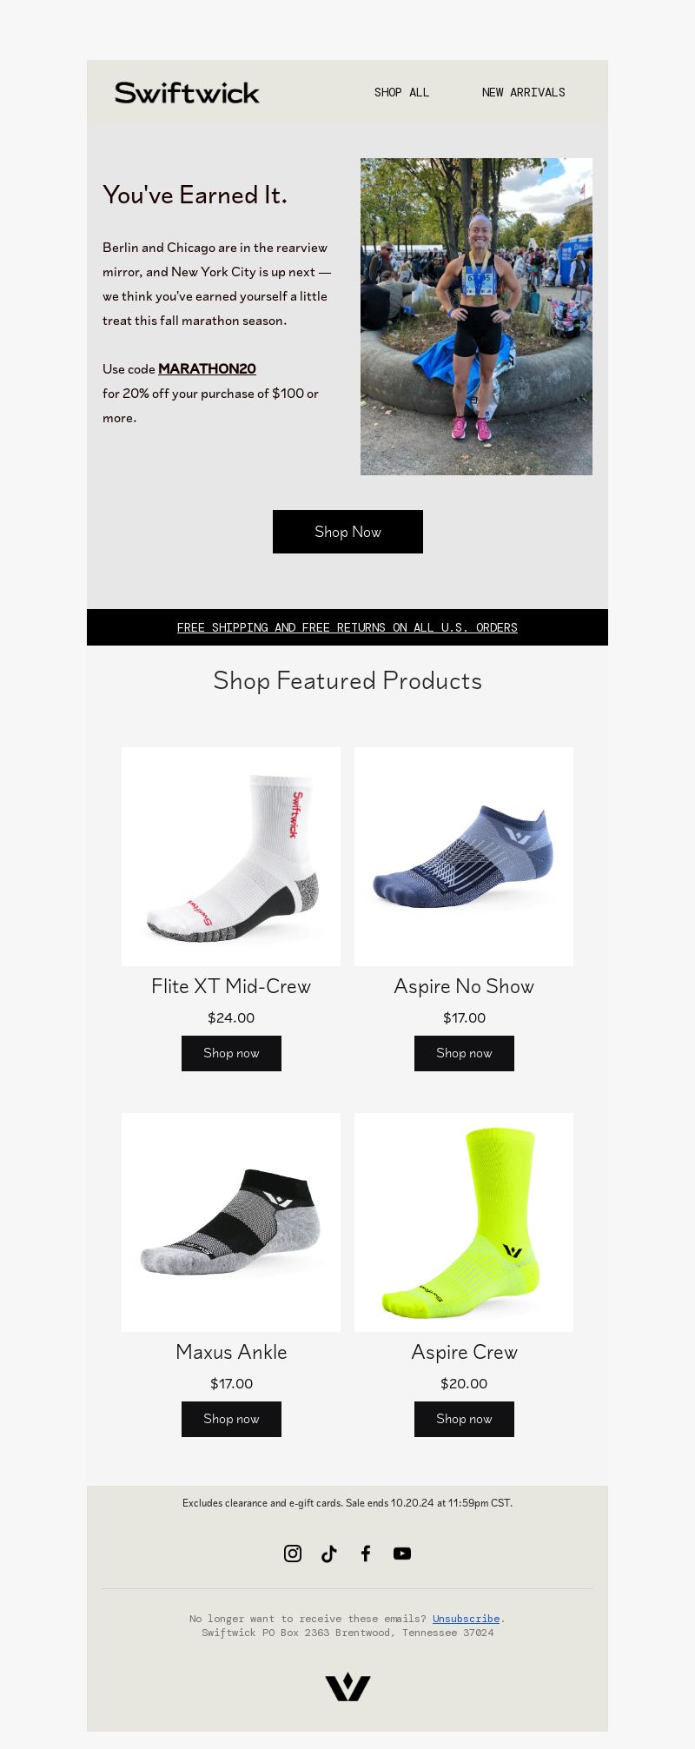Shop now for the Aspire Crew

(x=464, y=1419)
